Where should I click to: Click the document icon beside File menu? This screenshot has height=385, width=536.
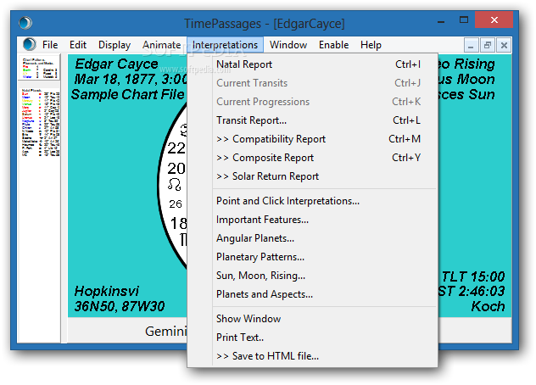30,44
